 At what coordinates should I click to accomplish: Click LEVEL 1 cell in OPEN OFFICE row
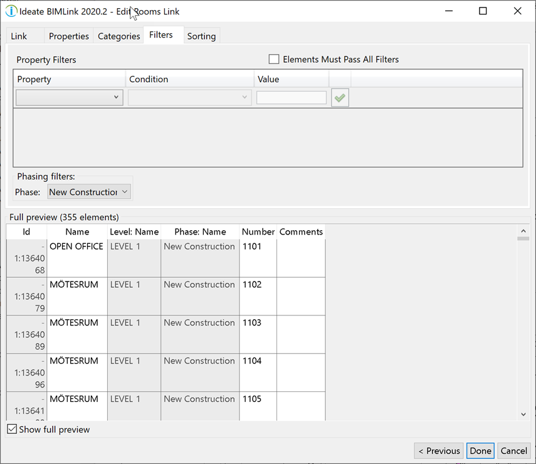click(x=134, y=258)
